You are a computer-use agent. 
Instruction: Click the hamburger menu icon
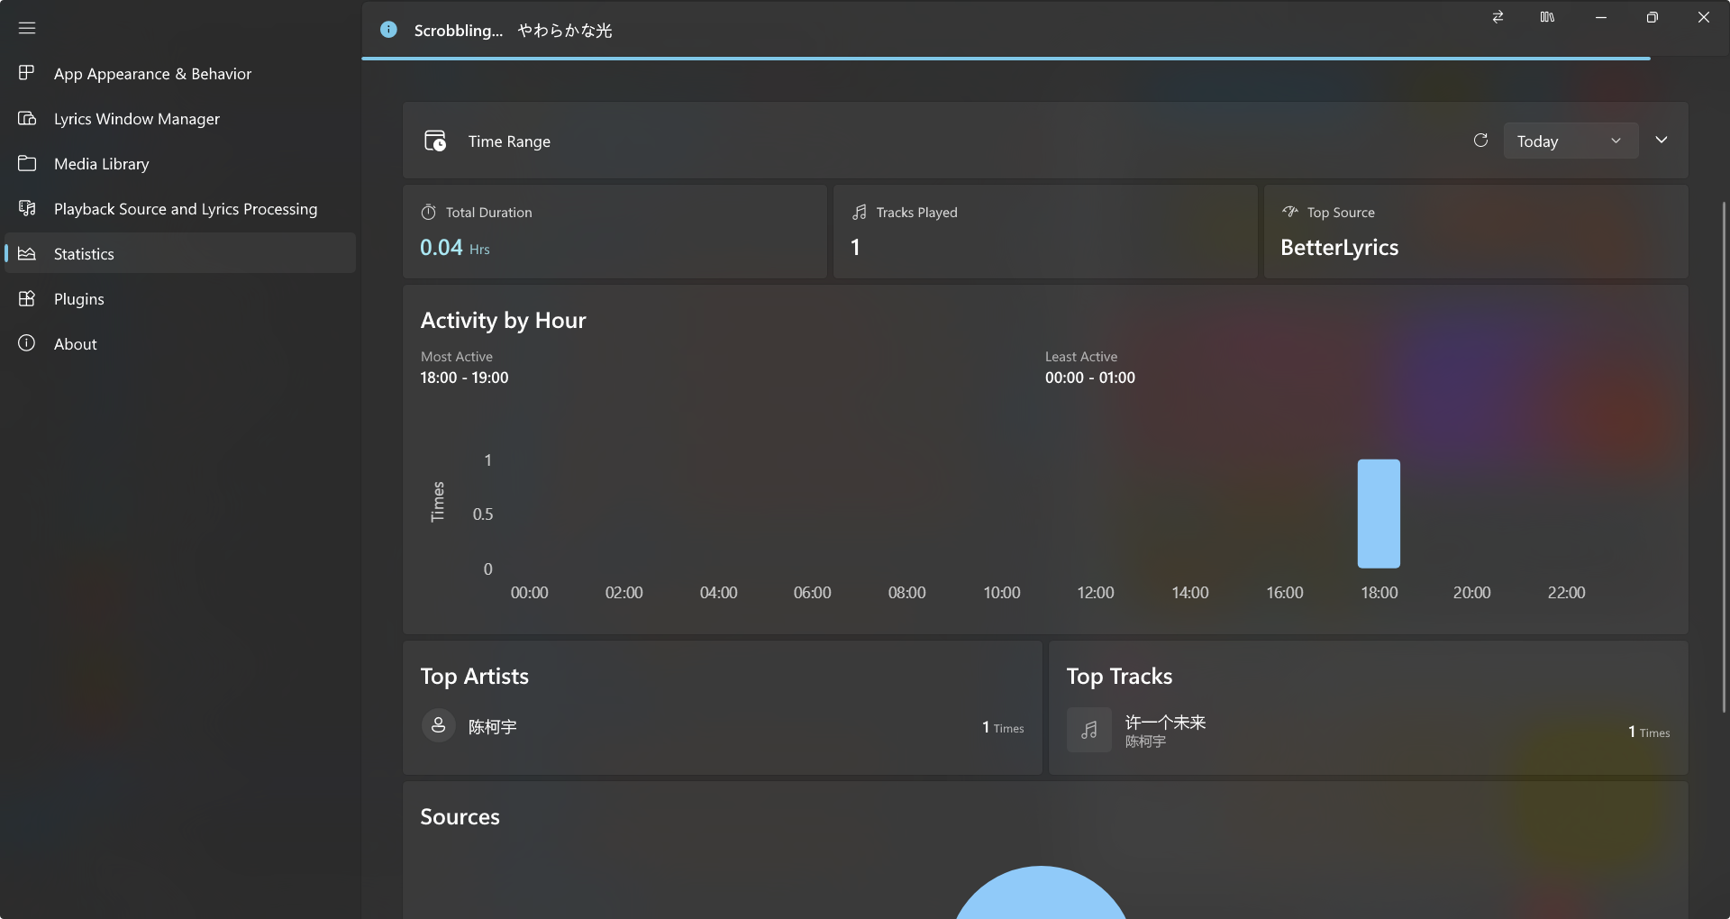(27, 28)
